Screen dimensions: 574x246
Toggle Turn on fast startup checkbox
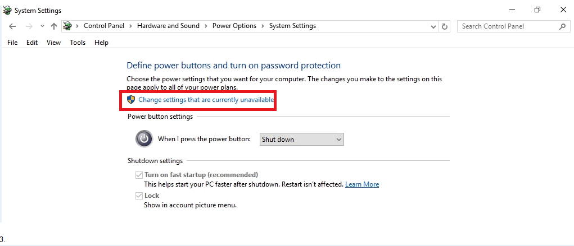(x=139, y=175)
